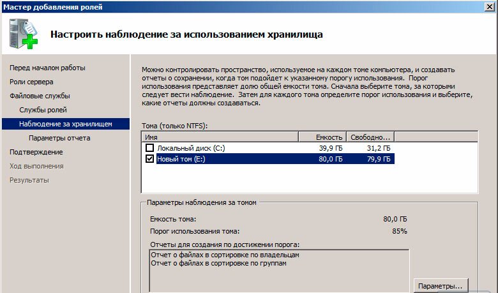Click the 31,2 ГБ free space cell
The height and width of the screenshot is (293, 498).
tap(379, 148)
